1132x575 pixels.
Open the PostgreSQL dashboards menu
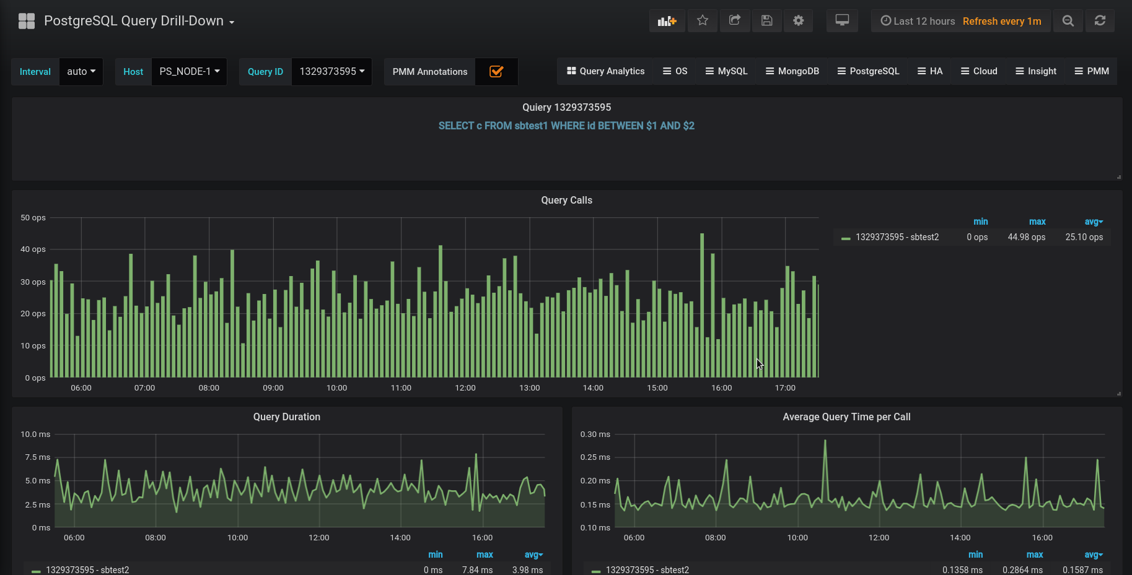click(x=868, y=71)
